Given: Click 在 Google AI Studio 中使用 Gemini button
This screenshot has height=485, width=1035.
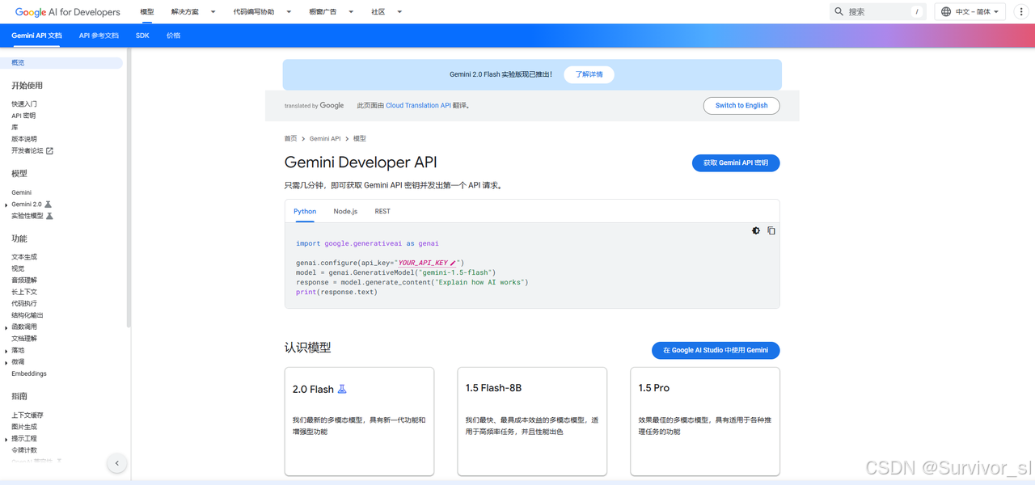Looking at the screenshot, I should [716, 350].
